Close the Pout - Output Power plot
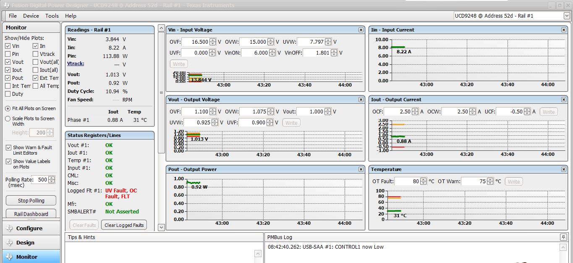Screen dimensions: 573x263 point(361,169)
